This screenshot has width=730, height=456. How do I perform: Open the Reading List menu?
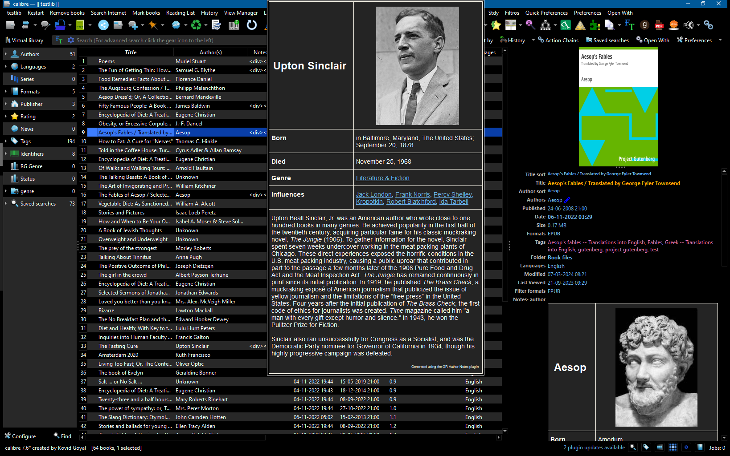click(180, 13)
